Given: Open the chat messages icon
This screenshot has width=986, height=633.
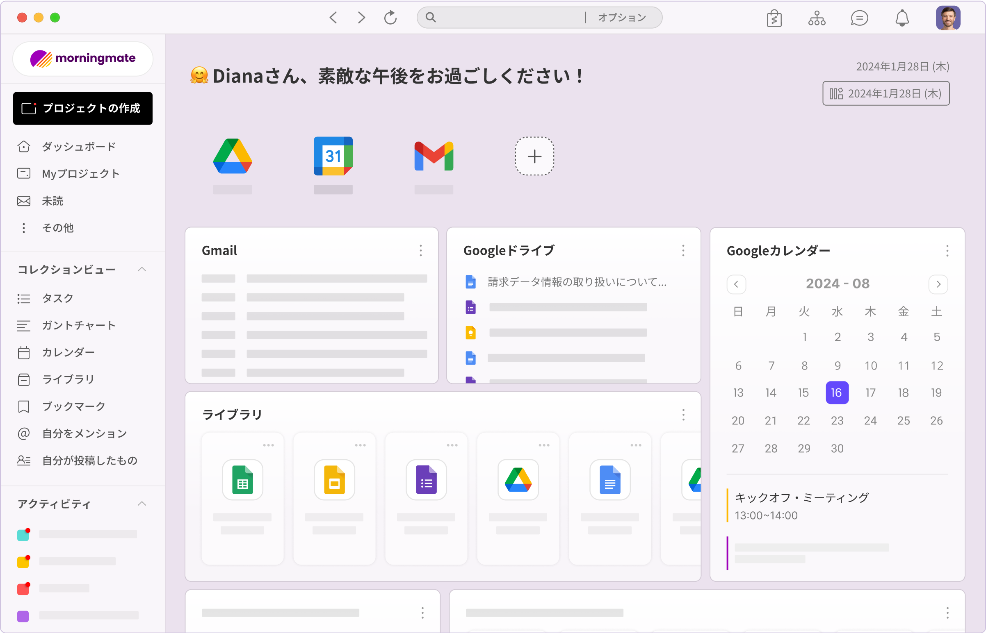Looking at the screenshot, I should click(x=859, y=18).
